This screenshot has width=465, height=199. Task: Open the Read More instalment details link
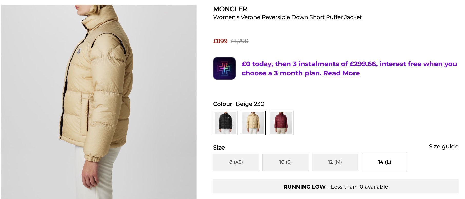point(342,73)
